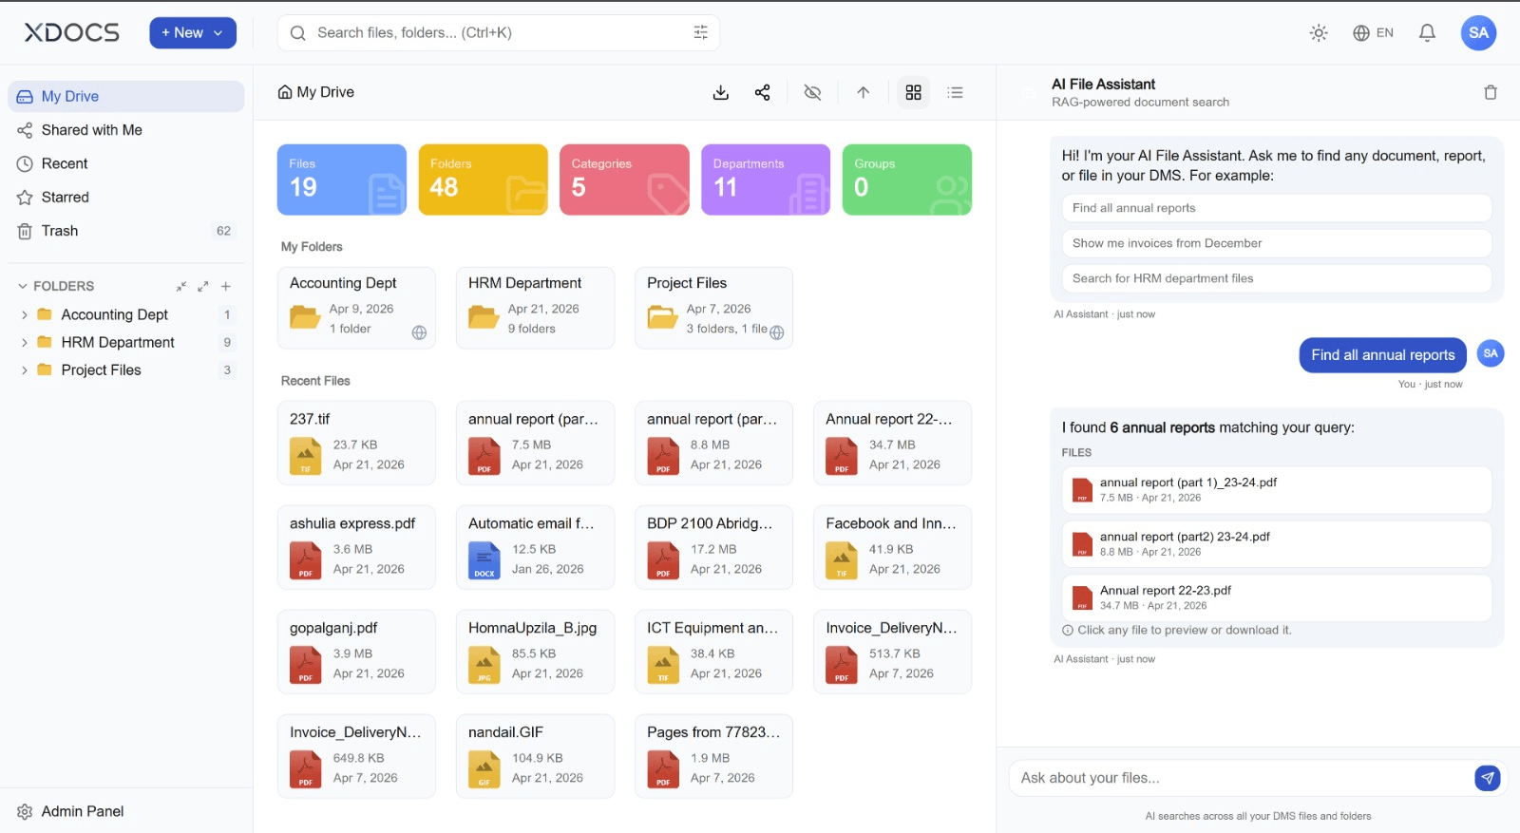Add new folder plus icon in FOLDERS header
1520x833 pixels.
pos(226,286)
